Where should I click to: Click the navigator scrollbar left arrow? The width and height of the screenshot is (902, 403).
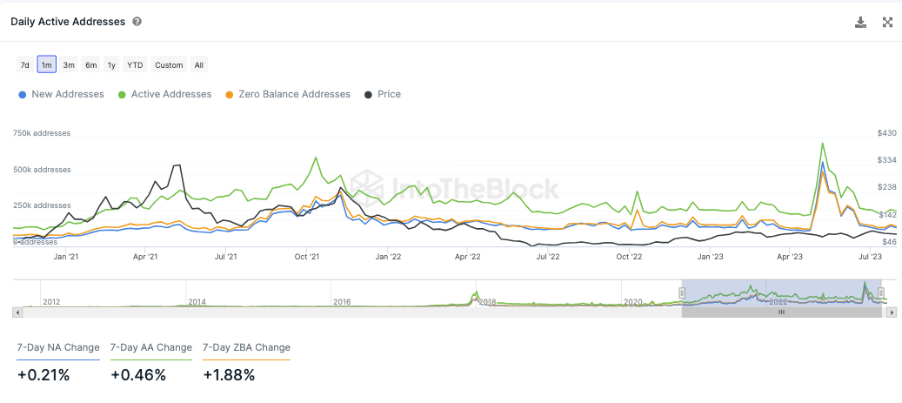[17, 312]
